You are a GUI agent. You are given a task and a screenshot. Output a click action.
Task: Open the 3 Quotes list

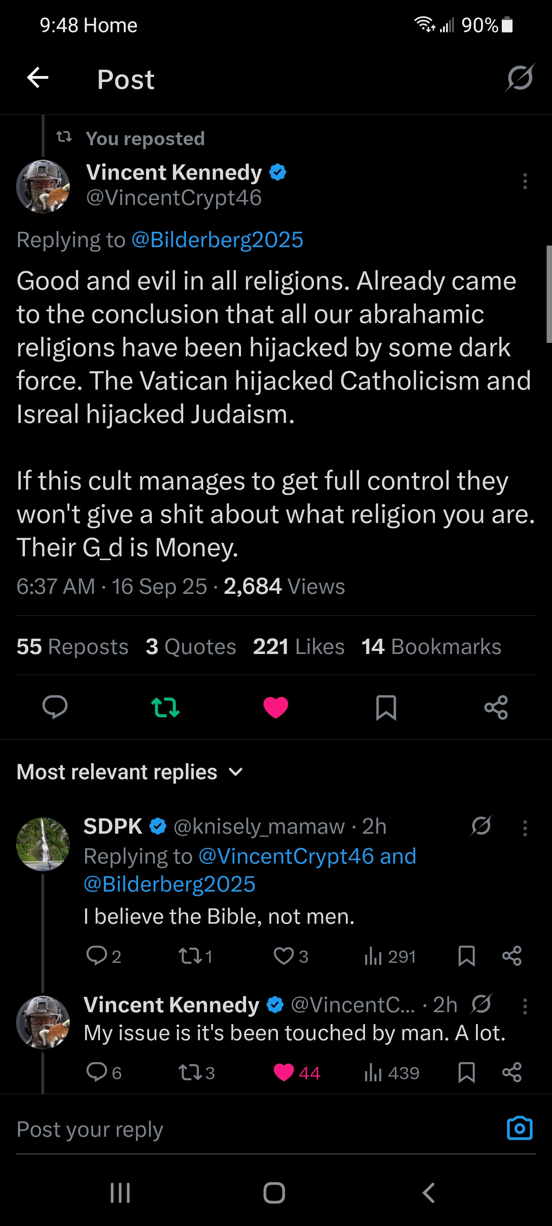coord(191,647)
